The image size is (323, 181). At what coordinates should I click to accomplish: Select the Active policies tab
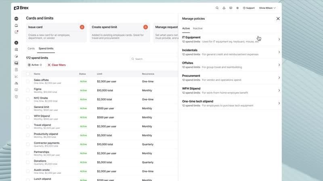186,28
